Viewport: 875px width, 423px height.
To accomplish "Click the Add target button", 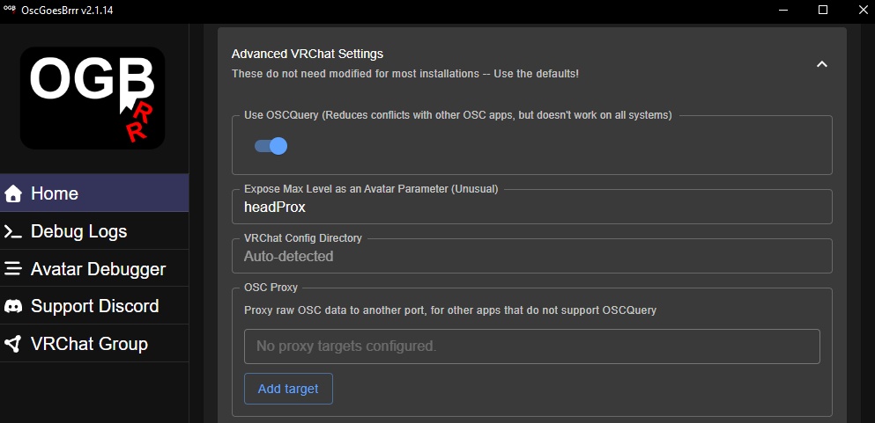I will pyautogui.click(x=288, y=389).
